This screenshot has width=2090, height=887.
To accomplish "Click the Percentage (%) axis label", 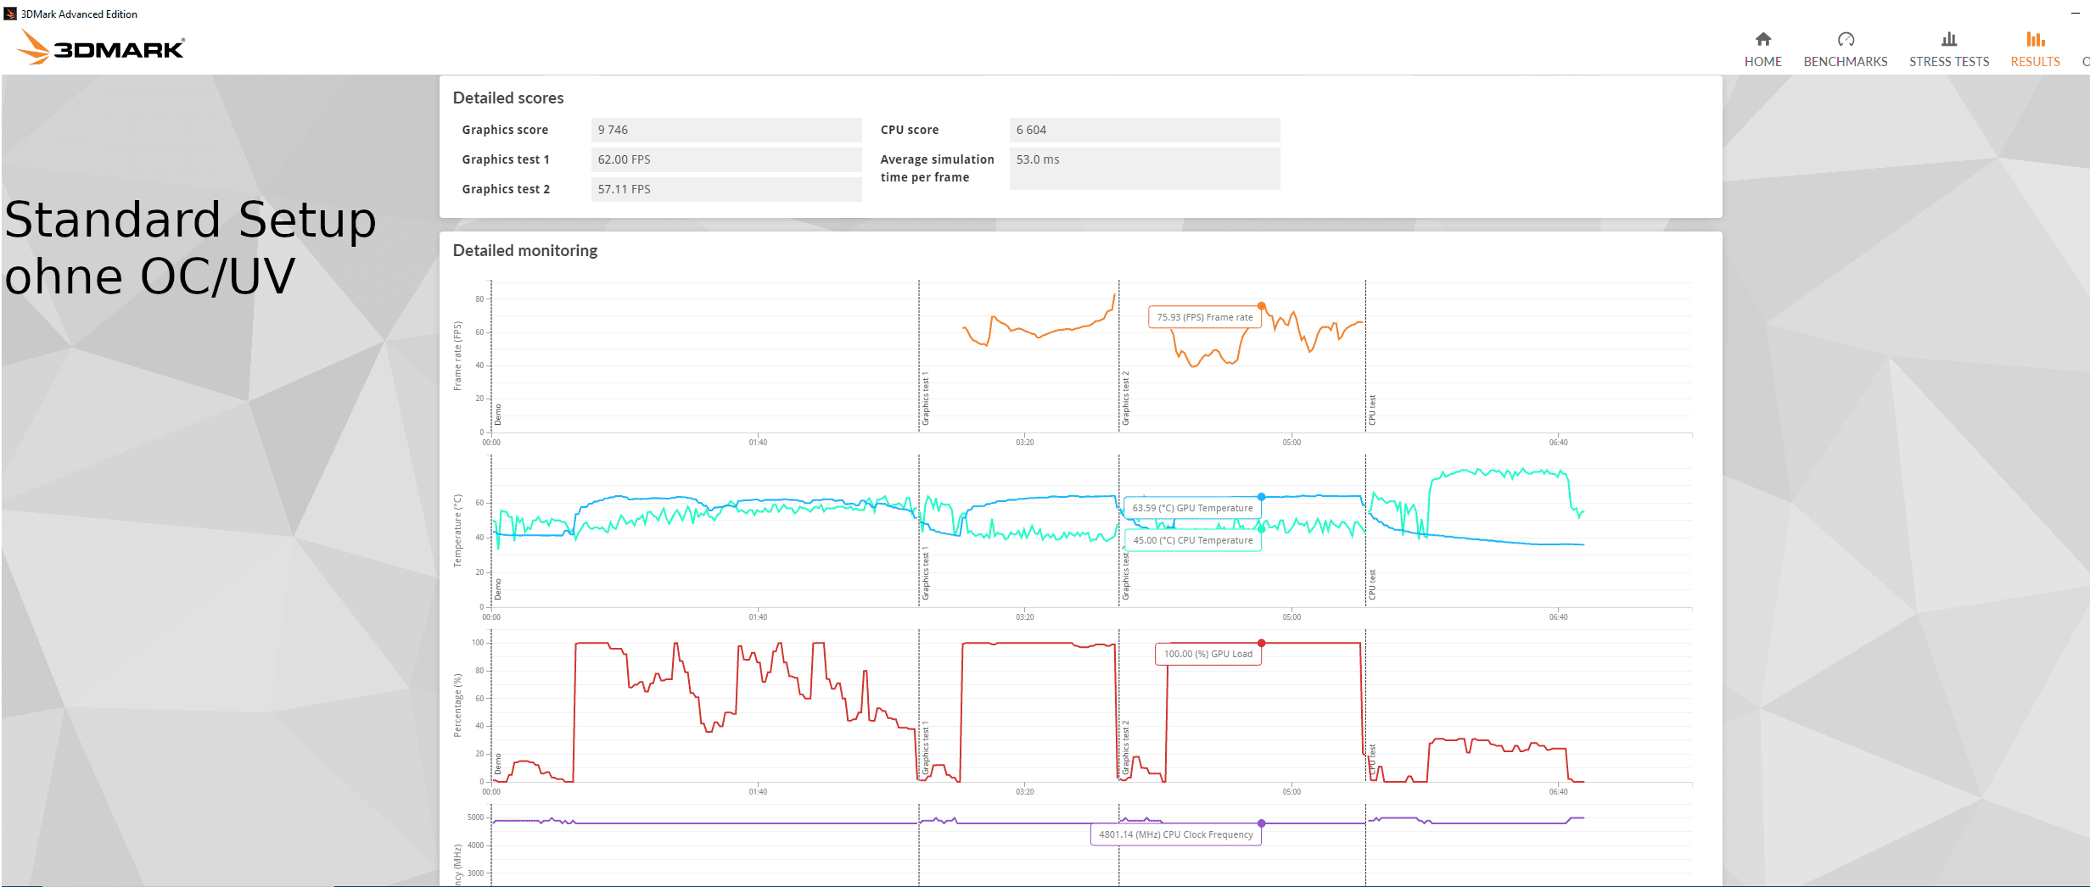I will (x=457, y=705).
